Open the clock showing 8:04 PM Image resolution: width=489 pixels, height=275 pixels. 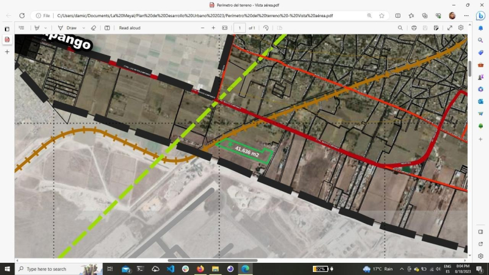pyautogui.click(x=463, y=269)
